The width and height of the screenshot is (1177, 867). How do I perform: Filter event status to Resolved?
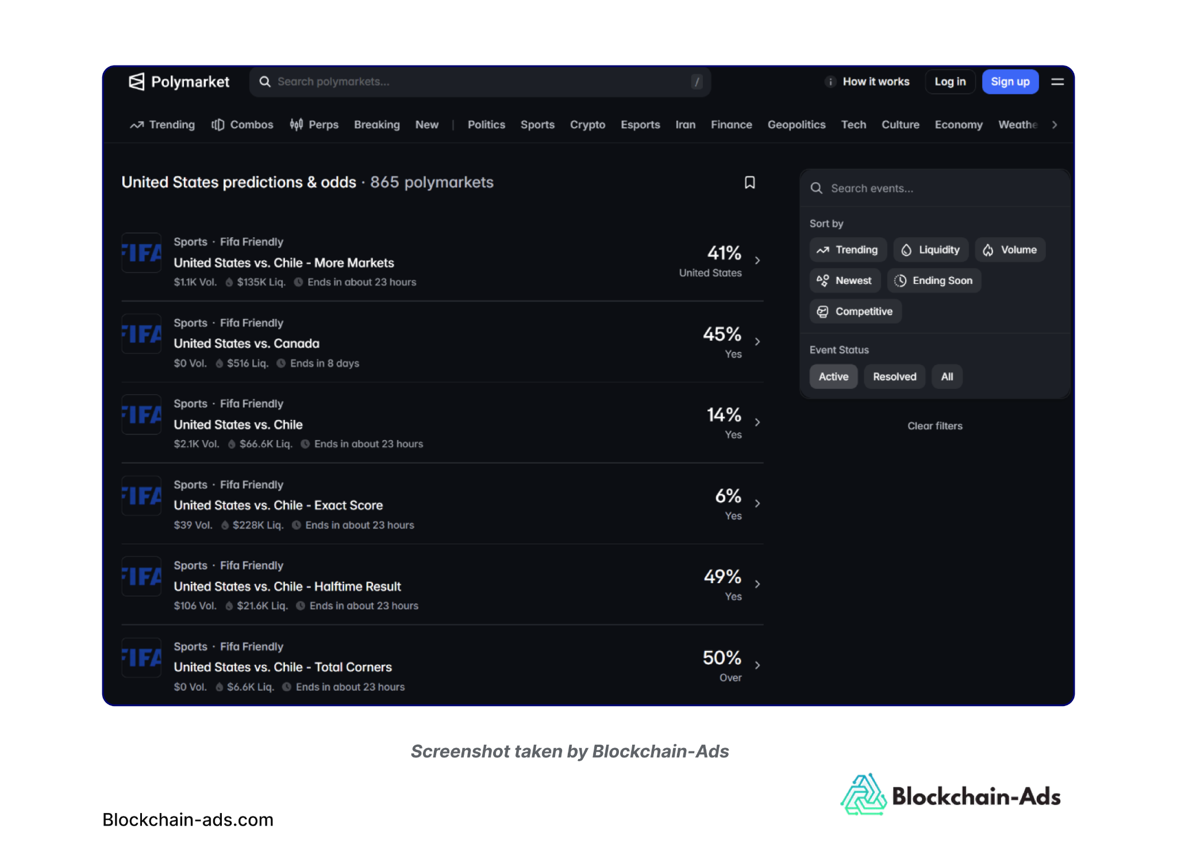894,377
